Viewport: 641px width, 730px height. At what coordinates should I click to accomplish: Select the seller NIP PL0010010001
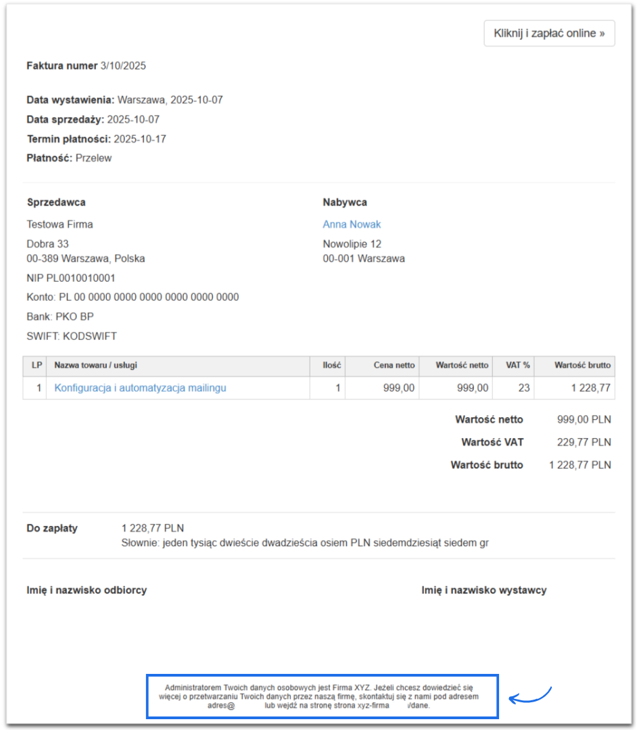(x=71, y=278)
